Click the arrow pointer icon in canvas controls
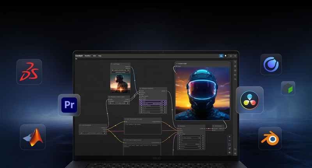Image resolution: width=312 pixels, height=168 pixels. (229, 149)
